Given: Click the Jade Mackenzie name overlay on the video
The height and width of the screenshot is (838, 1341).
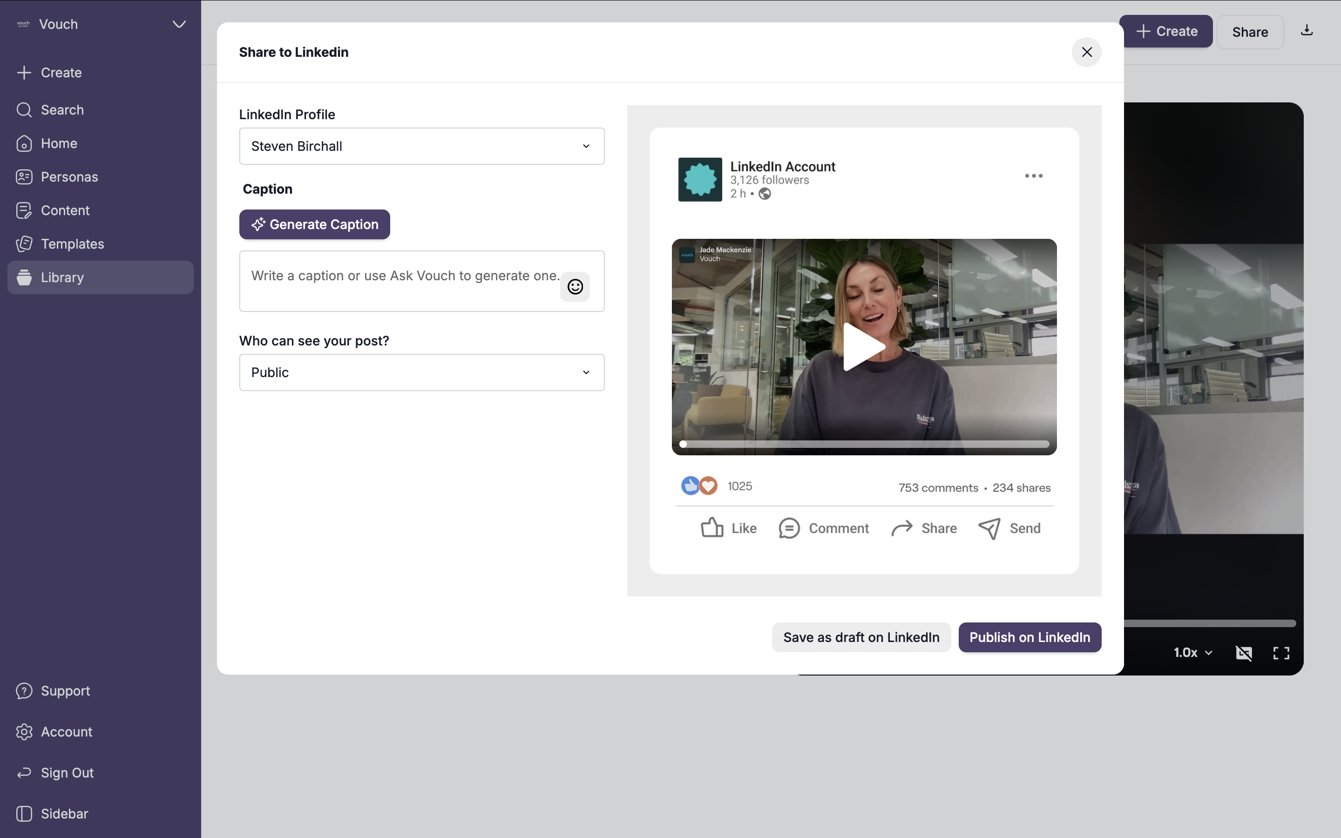Looking at the screenshot, I should (725, 250).
